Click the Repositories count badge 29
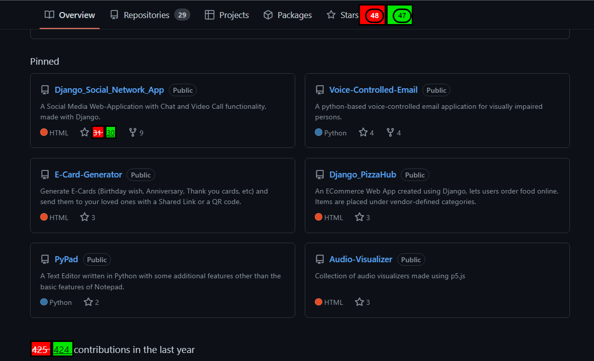 coord(182,15)
